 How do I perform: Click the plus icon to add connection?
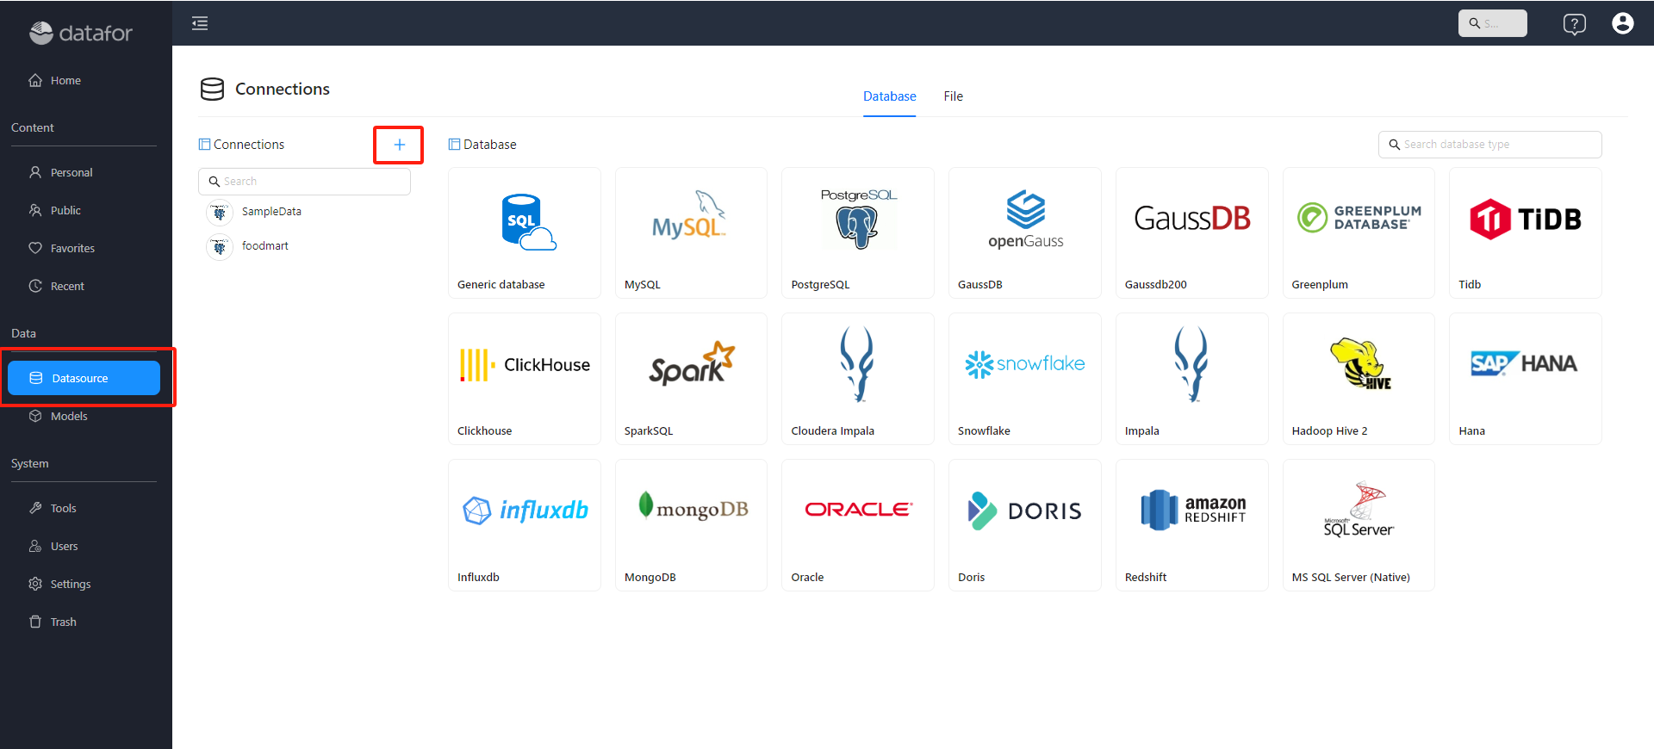[x=399, y=145]
